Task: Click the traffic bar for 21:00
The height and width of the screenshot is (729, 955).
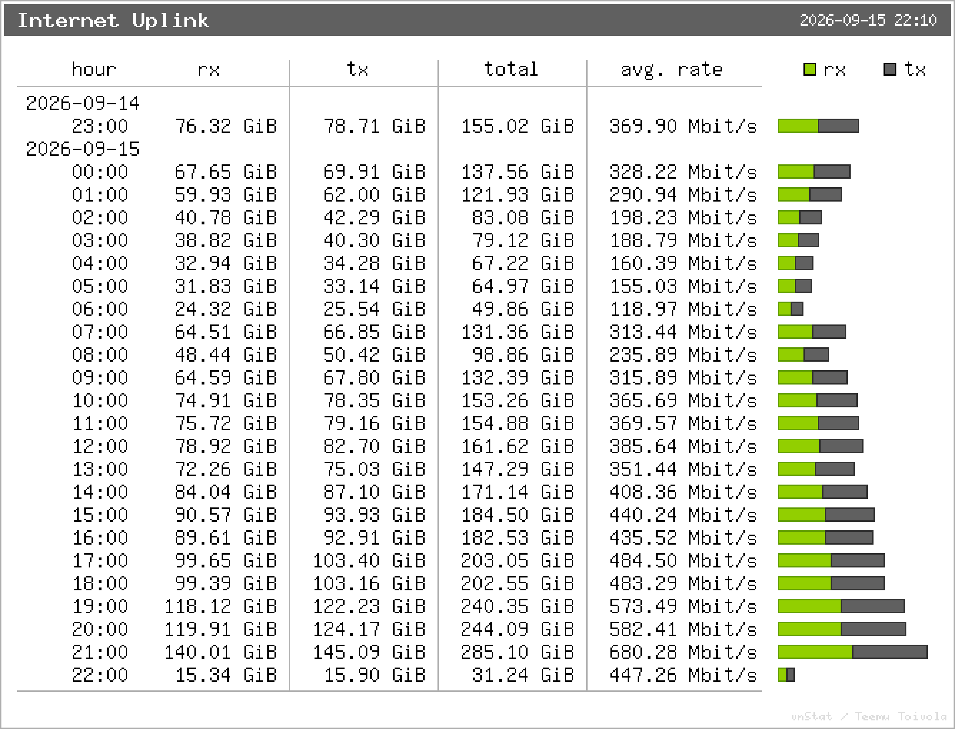Action: point(852,652)
